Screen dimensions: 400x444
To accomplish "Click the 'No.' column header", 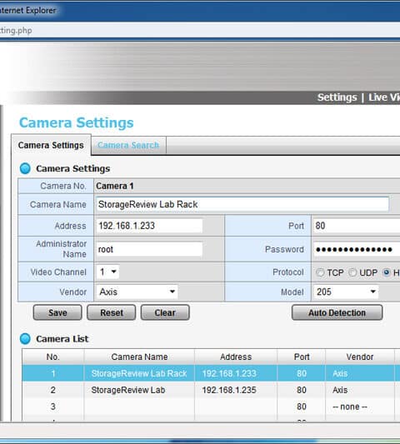I will tap(53, 357).
